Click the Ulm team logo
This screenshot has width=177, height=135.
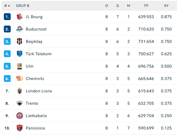pos(19,66)
